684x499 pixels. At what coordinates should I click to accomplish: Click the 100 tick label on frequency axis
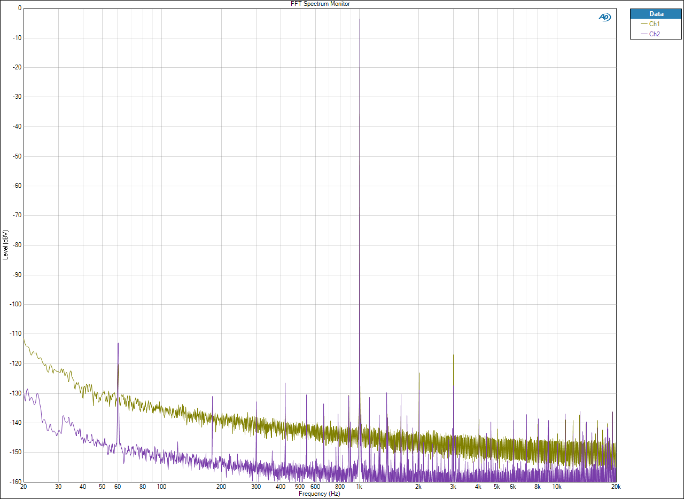tap(161, 487)
